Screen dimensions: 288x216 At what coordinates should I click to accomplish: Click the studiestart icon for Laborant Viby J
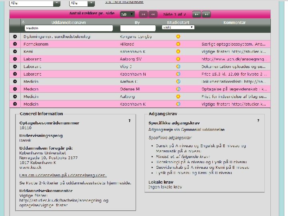[x=178, y=66]
